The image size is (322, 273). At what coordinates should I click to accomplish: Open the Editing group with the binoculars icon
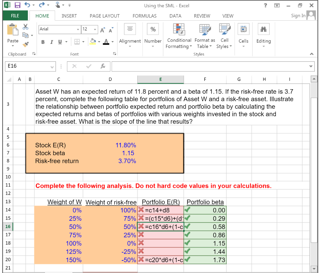(264, 29)
